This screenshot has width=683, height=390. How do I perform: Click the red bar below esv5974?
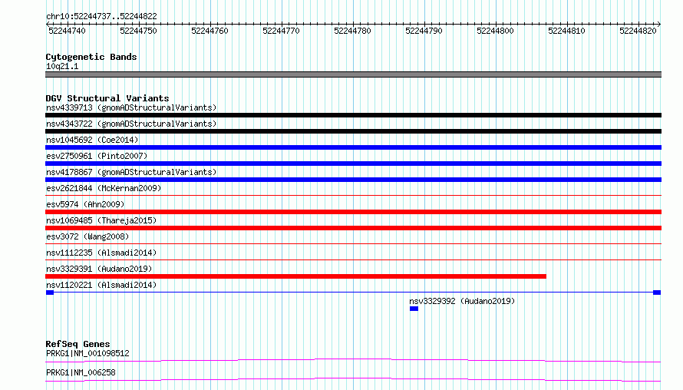point(353,212)
